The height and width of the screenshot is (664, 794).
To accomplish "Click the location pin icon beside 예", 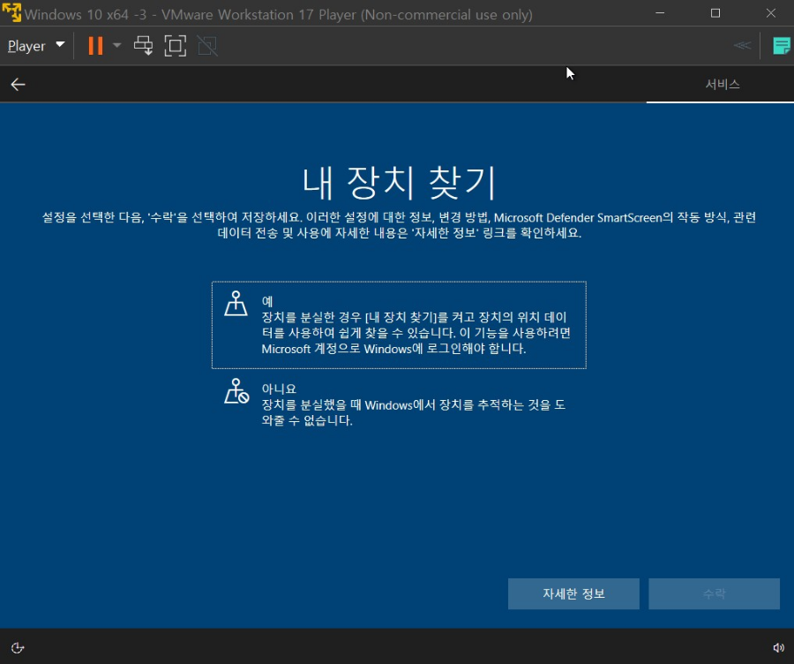I will 236,303.
